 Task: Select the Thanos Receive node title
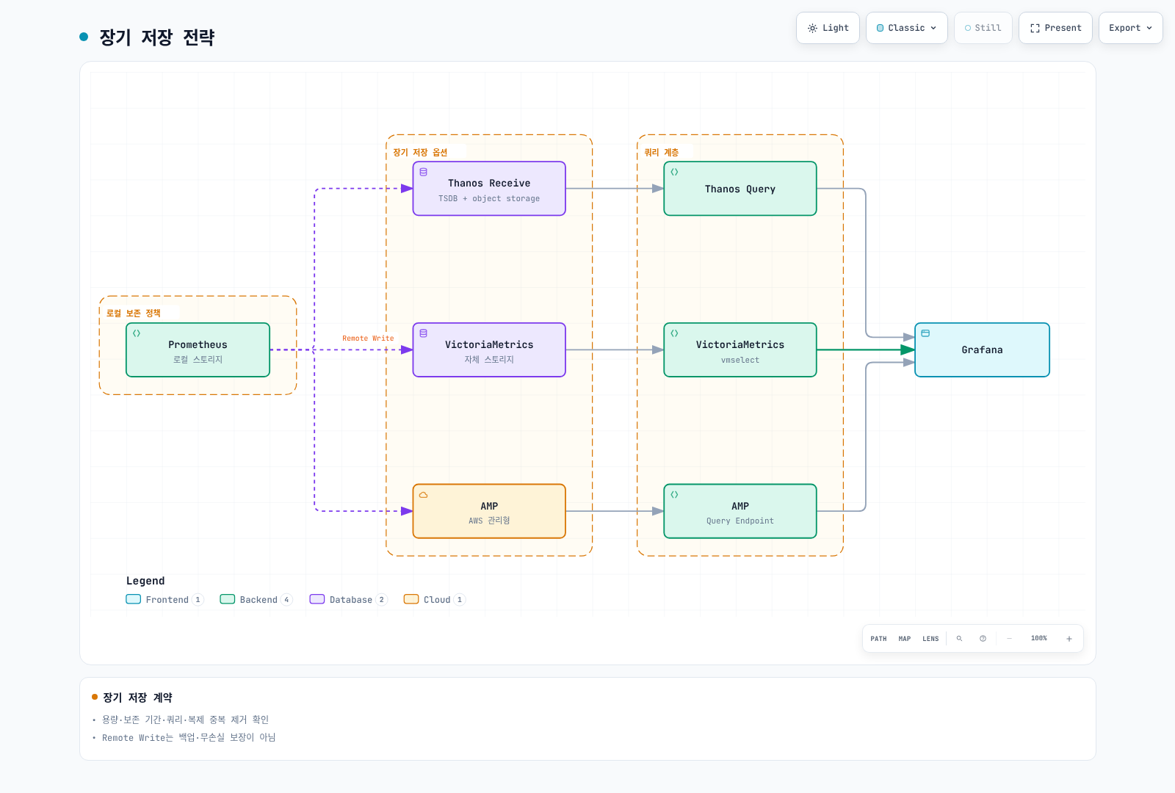[489, 184]
